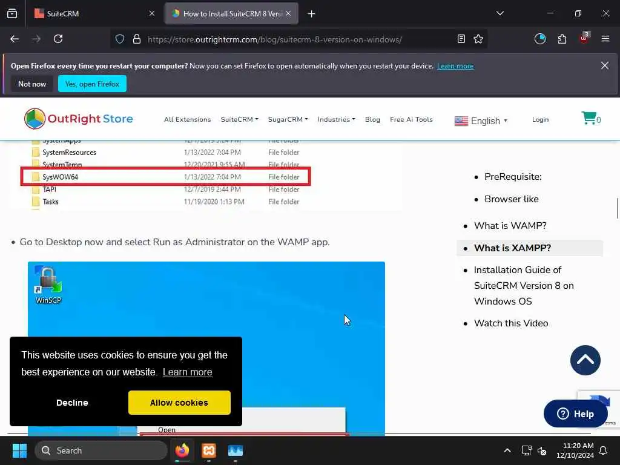Click the taskbar Search box

click(101, 450)
